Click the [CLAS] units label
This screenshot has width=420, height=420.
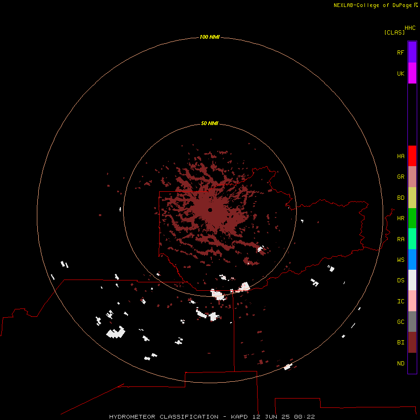pyautogui.click(x=394, y=32)
